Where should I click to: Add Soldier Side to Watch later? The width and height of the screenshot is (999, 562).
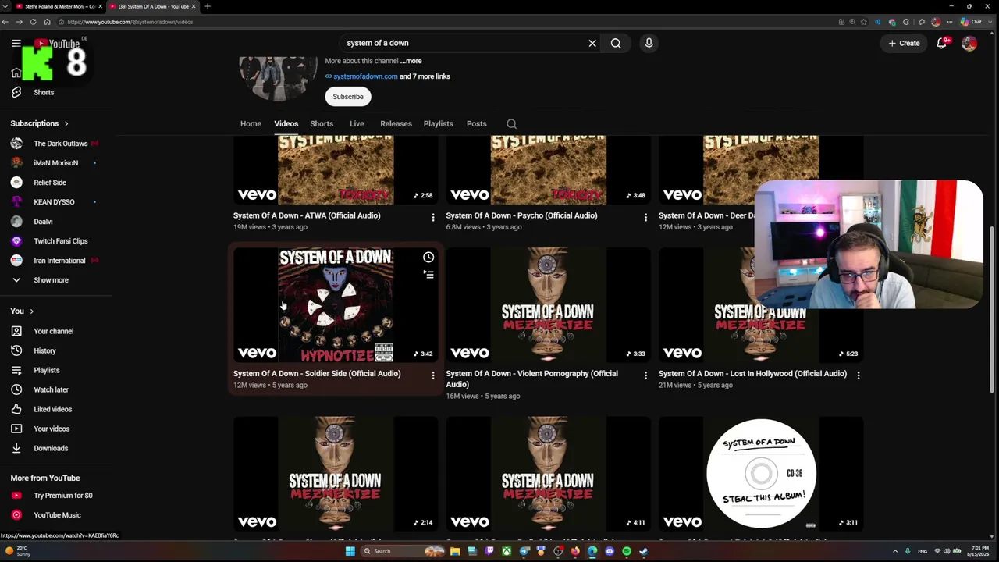[428, 258]
